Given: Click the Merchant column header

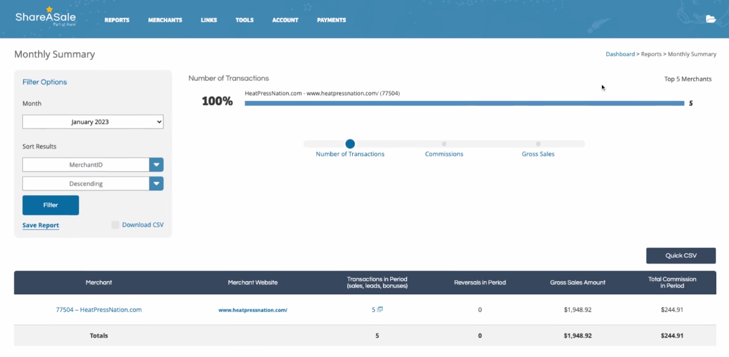Looking at the screenshot, I should click(x=99, y=283).
